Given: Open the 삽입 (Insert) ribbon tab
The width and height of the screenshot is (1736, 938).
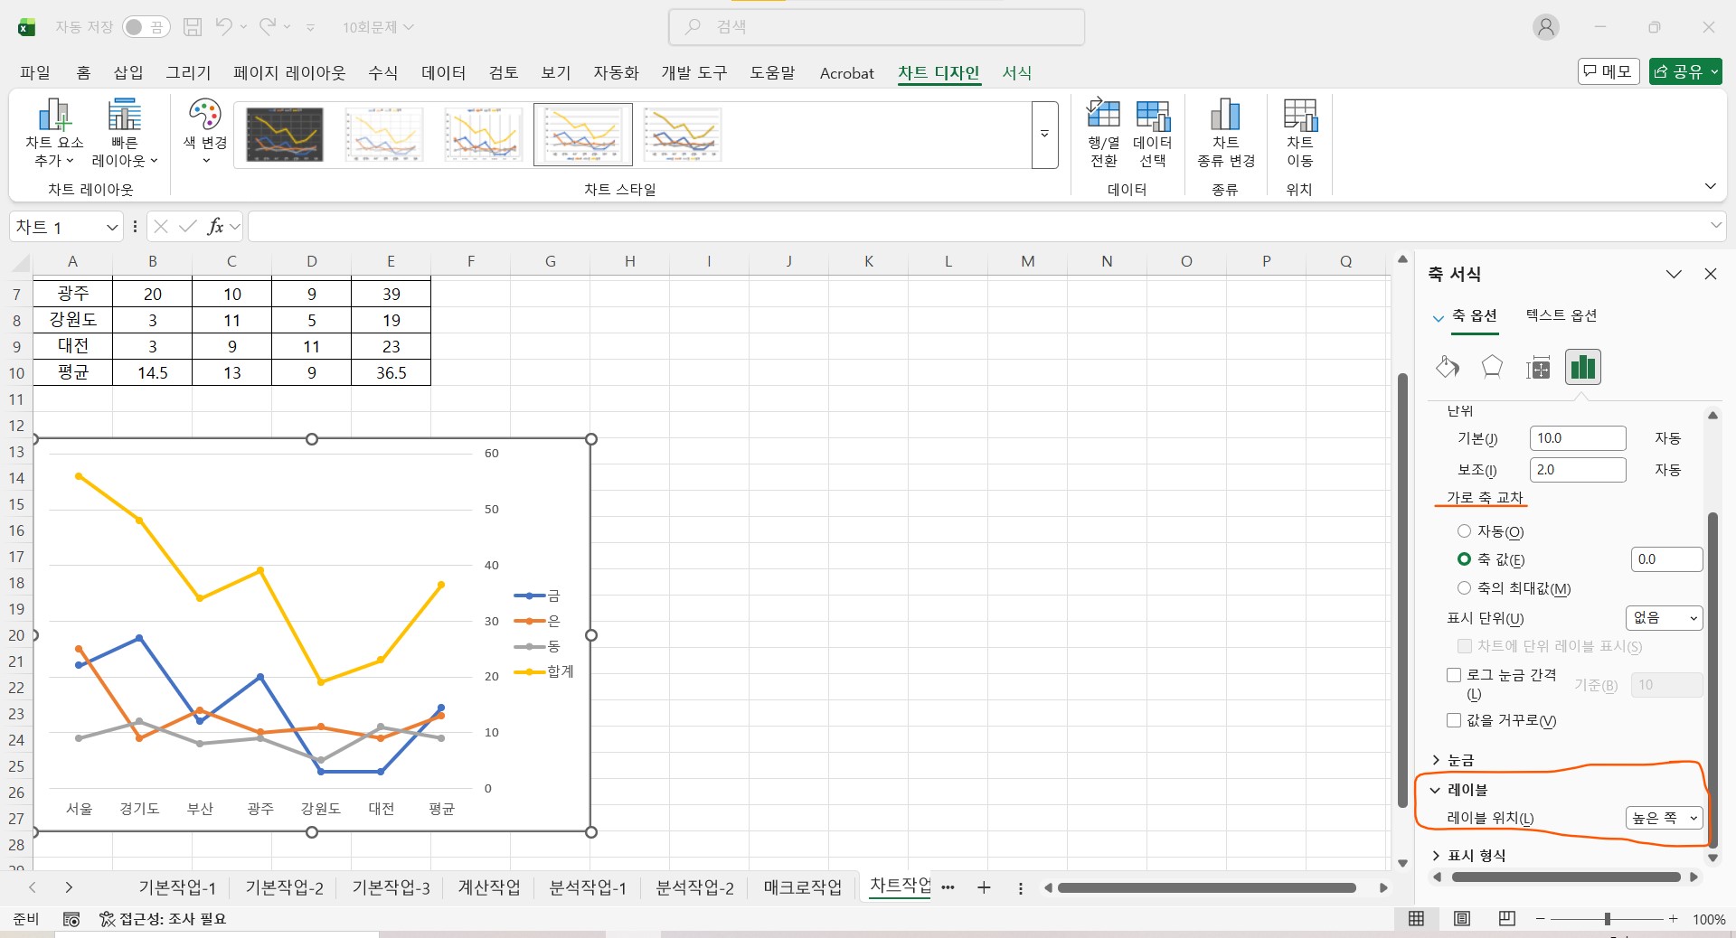Looking at the screenshot, I should coord(128,73).
